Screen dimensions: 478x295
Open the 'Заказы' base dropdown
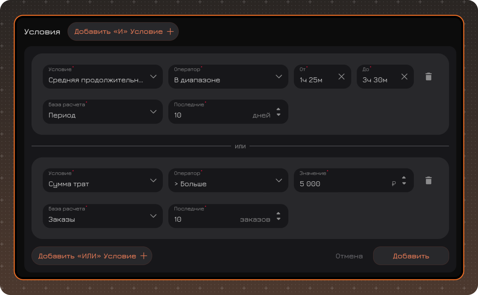coord(103,216)
